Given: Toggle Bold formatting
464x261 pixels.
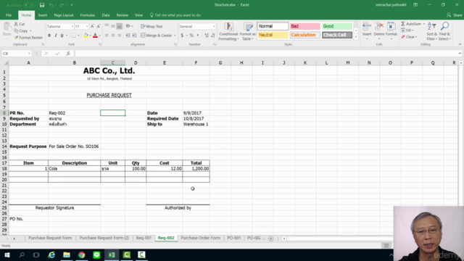Looking at the screenshot, I should pyautogui.click(x=49, y=36).
